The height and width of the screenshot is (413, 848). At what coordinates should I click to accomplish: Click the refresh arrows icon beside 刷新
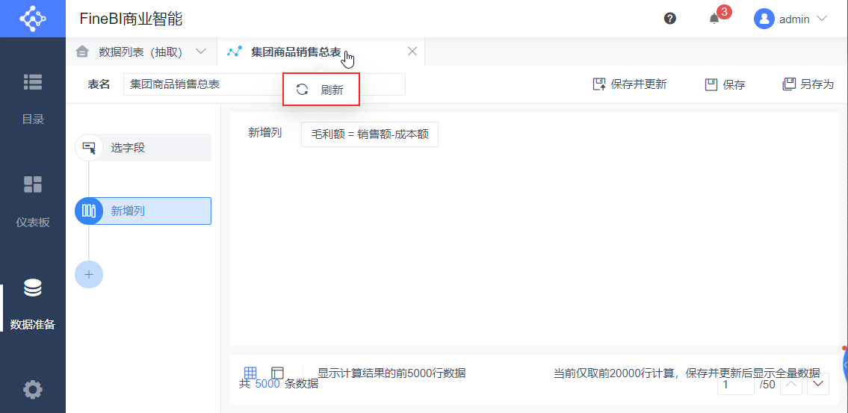[x=302, y=90]
